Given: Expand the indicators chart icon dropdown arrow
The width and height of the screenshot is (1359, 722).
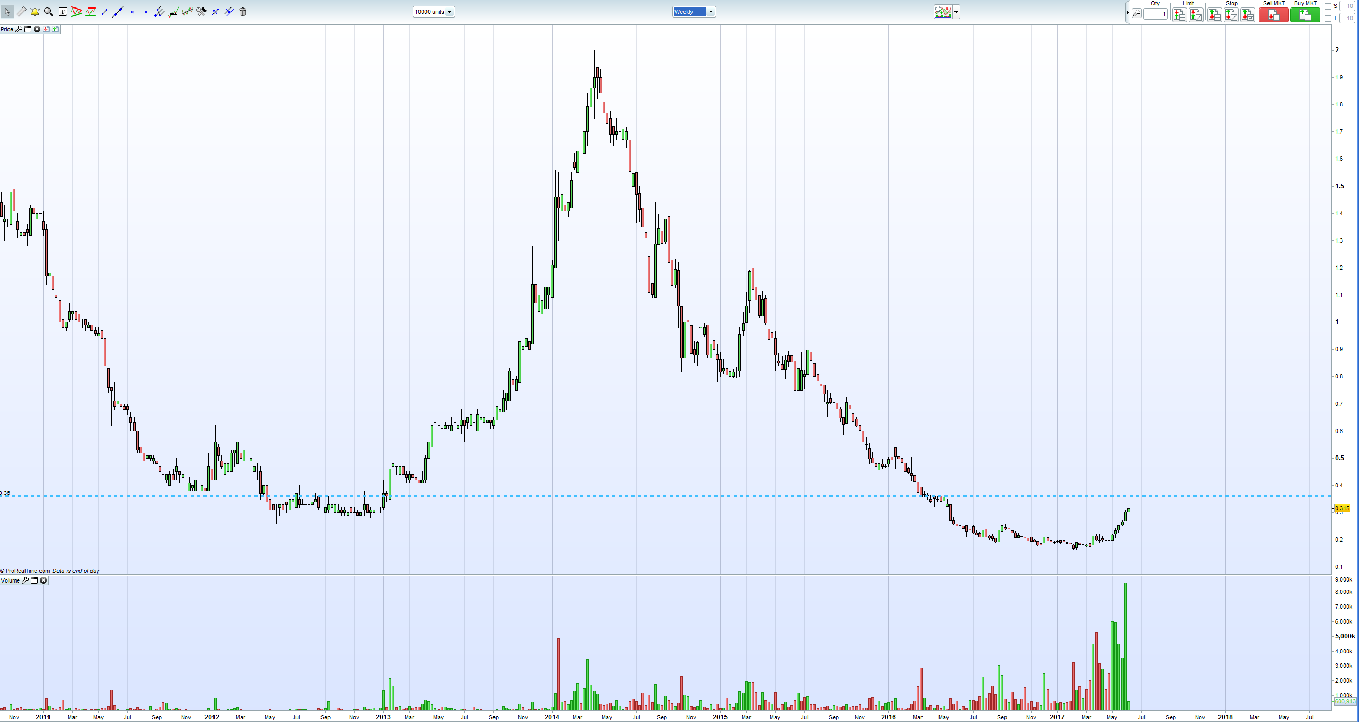Looking at the screenshot, I should 957,12.
